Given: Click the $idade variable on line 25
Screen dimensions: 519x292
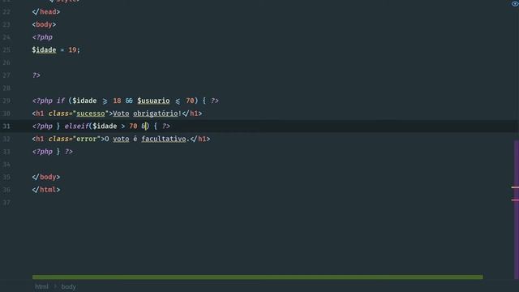Looking at the screenshot, I should (44, 50).
